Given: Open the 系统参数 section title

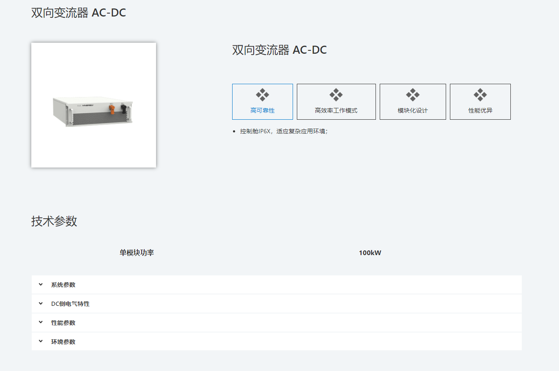Looking at the screenshot, I should (x=63, y=285).
